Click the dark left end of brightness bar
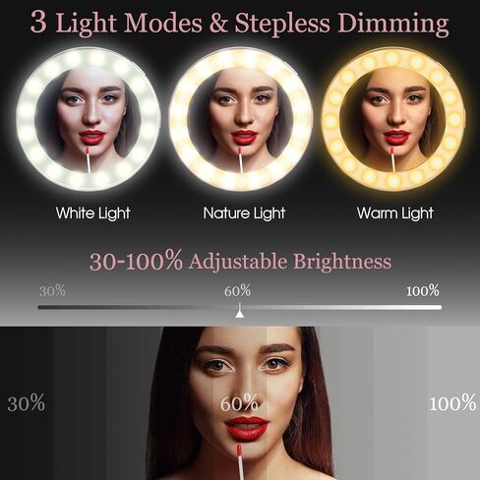This screenshot has width=480, height=480. click(x=46, y=307)
